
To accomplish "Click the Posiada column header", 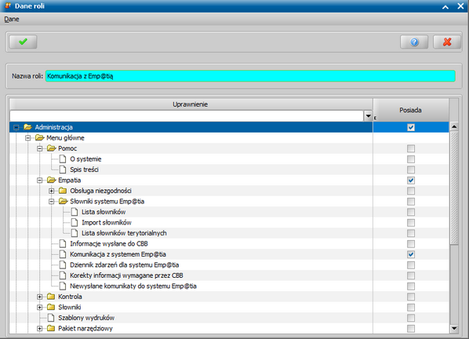I will (x=411, y=110).
